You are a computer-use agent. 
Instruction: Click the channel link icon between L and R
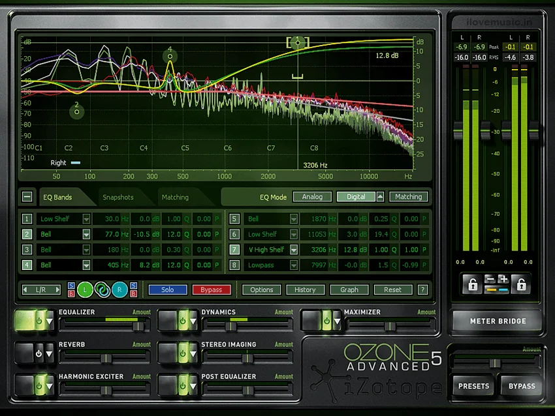coord(103,290)
